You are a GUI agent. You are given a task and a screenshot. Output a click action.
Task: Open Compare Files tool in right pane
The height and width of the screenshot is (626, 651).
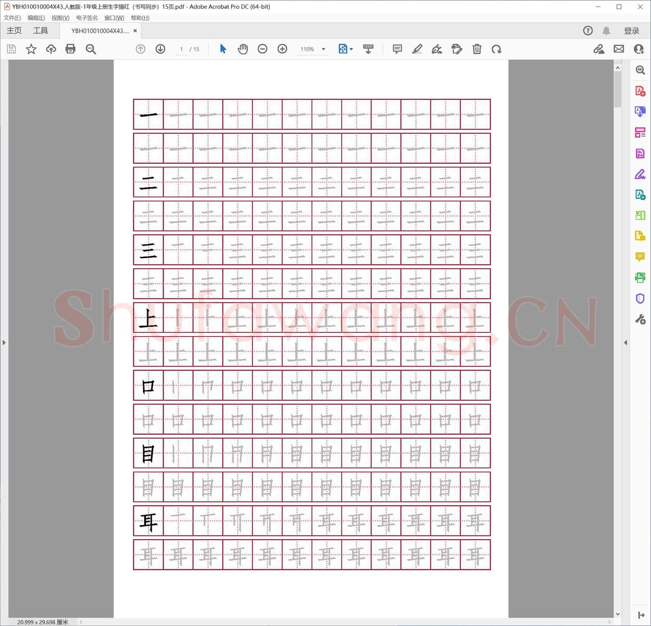640,215
